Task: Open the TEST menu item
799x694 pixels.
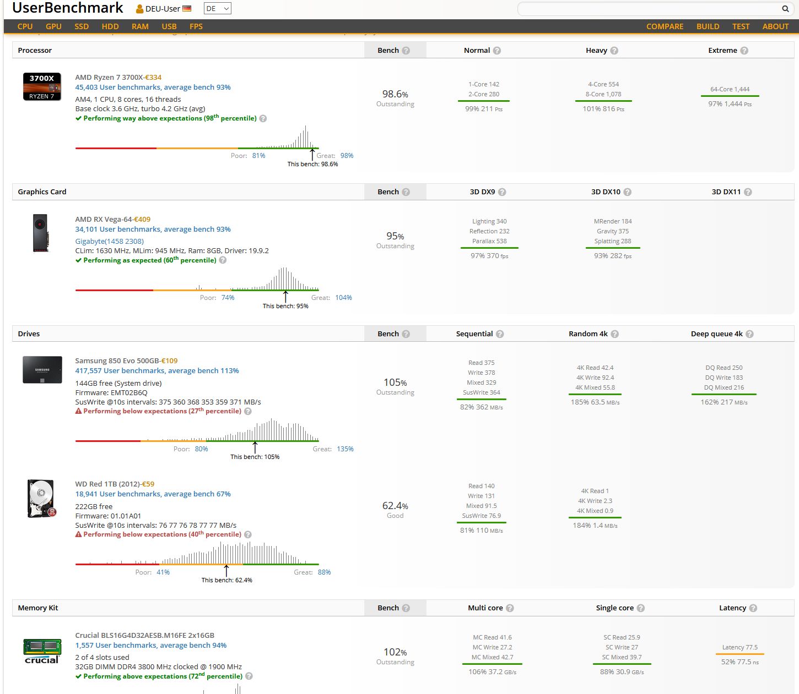Action: (741, 26)
